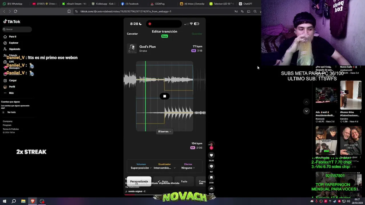The height and width of the screenshot is (205, 365).
Task: Click the tiktok.com address bar URL
Action: click(126, 11)
